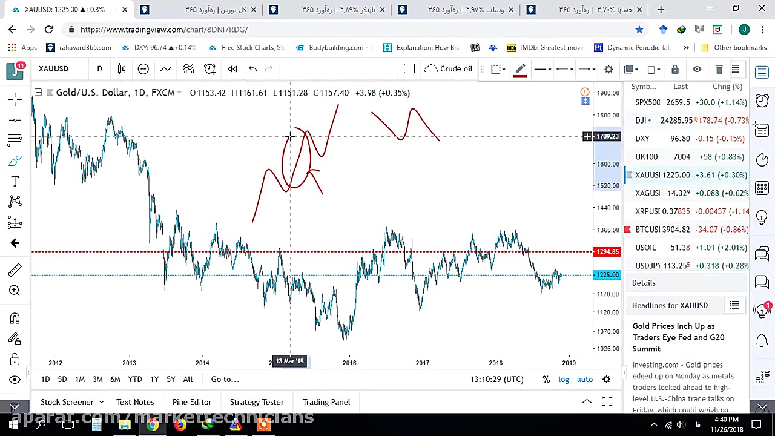
Task: Open the notifications bell icon
Action: [x=762, y=340]
